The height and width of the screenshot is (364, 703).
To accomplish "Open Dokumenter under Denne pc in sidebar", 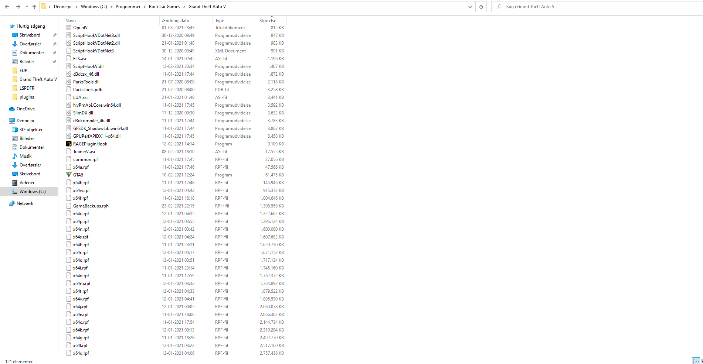I will (x=32, y=147).
